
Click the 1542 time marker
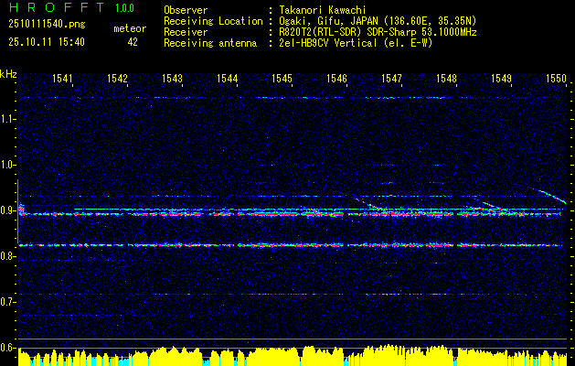(x=117, y=79)
